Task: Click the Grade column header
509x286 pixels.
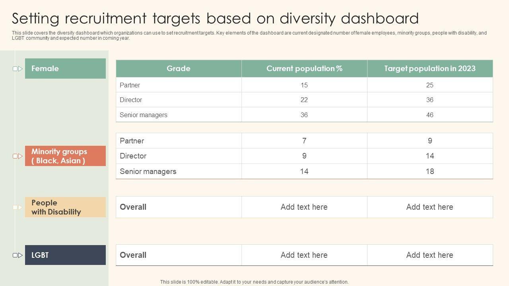Action: pos(178,68)
